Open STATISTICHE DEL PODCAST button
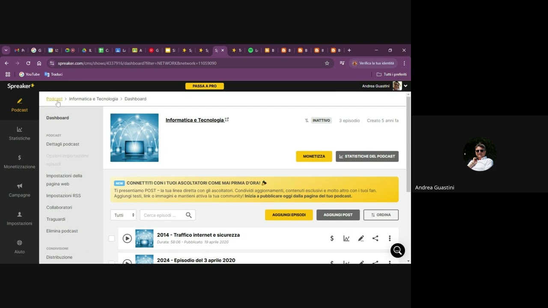 pyautogui.click(x=367, y=156)
